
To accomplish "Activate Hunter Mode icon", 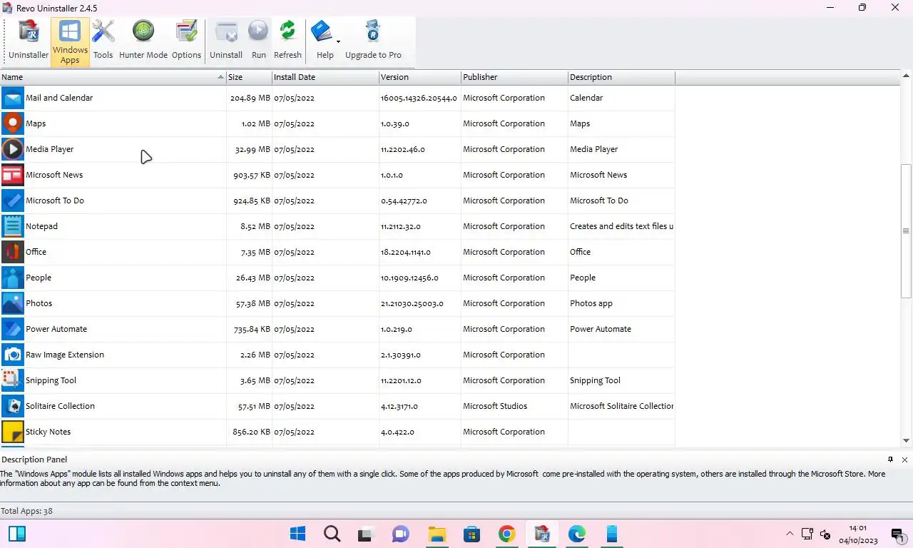I will coord(143,41).
